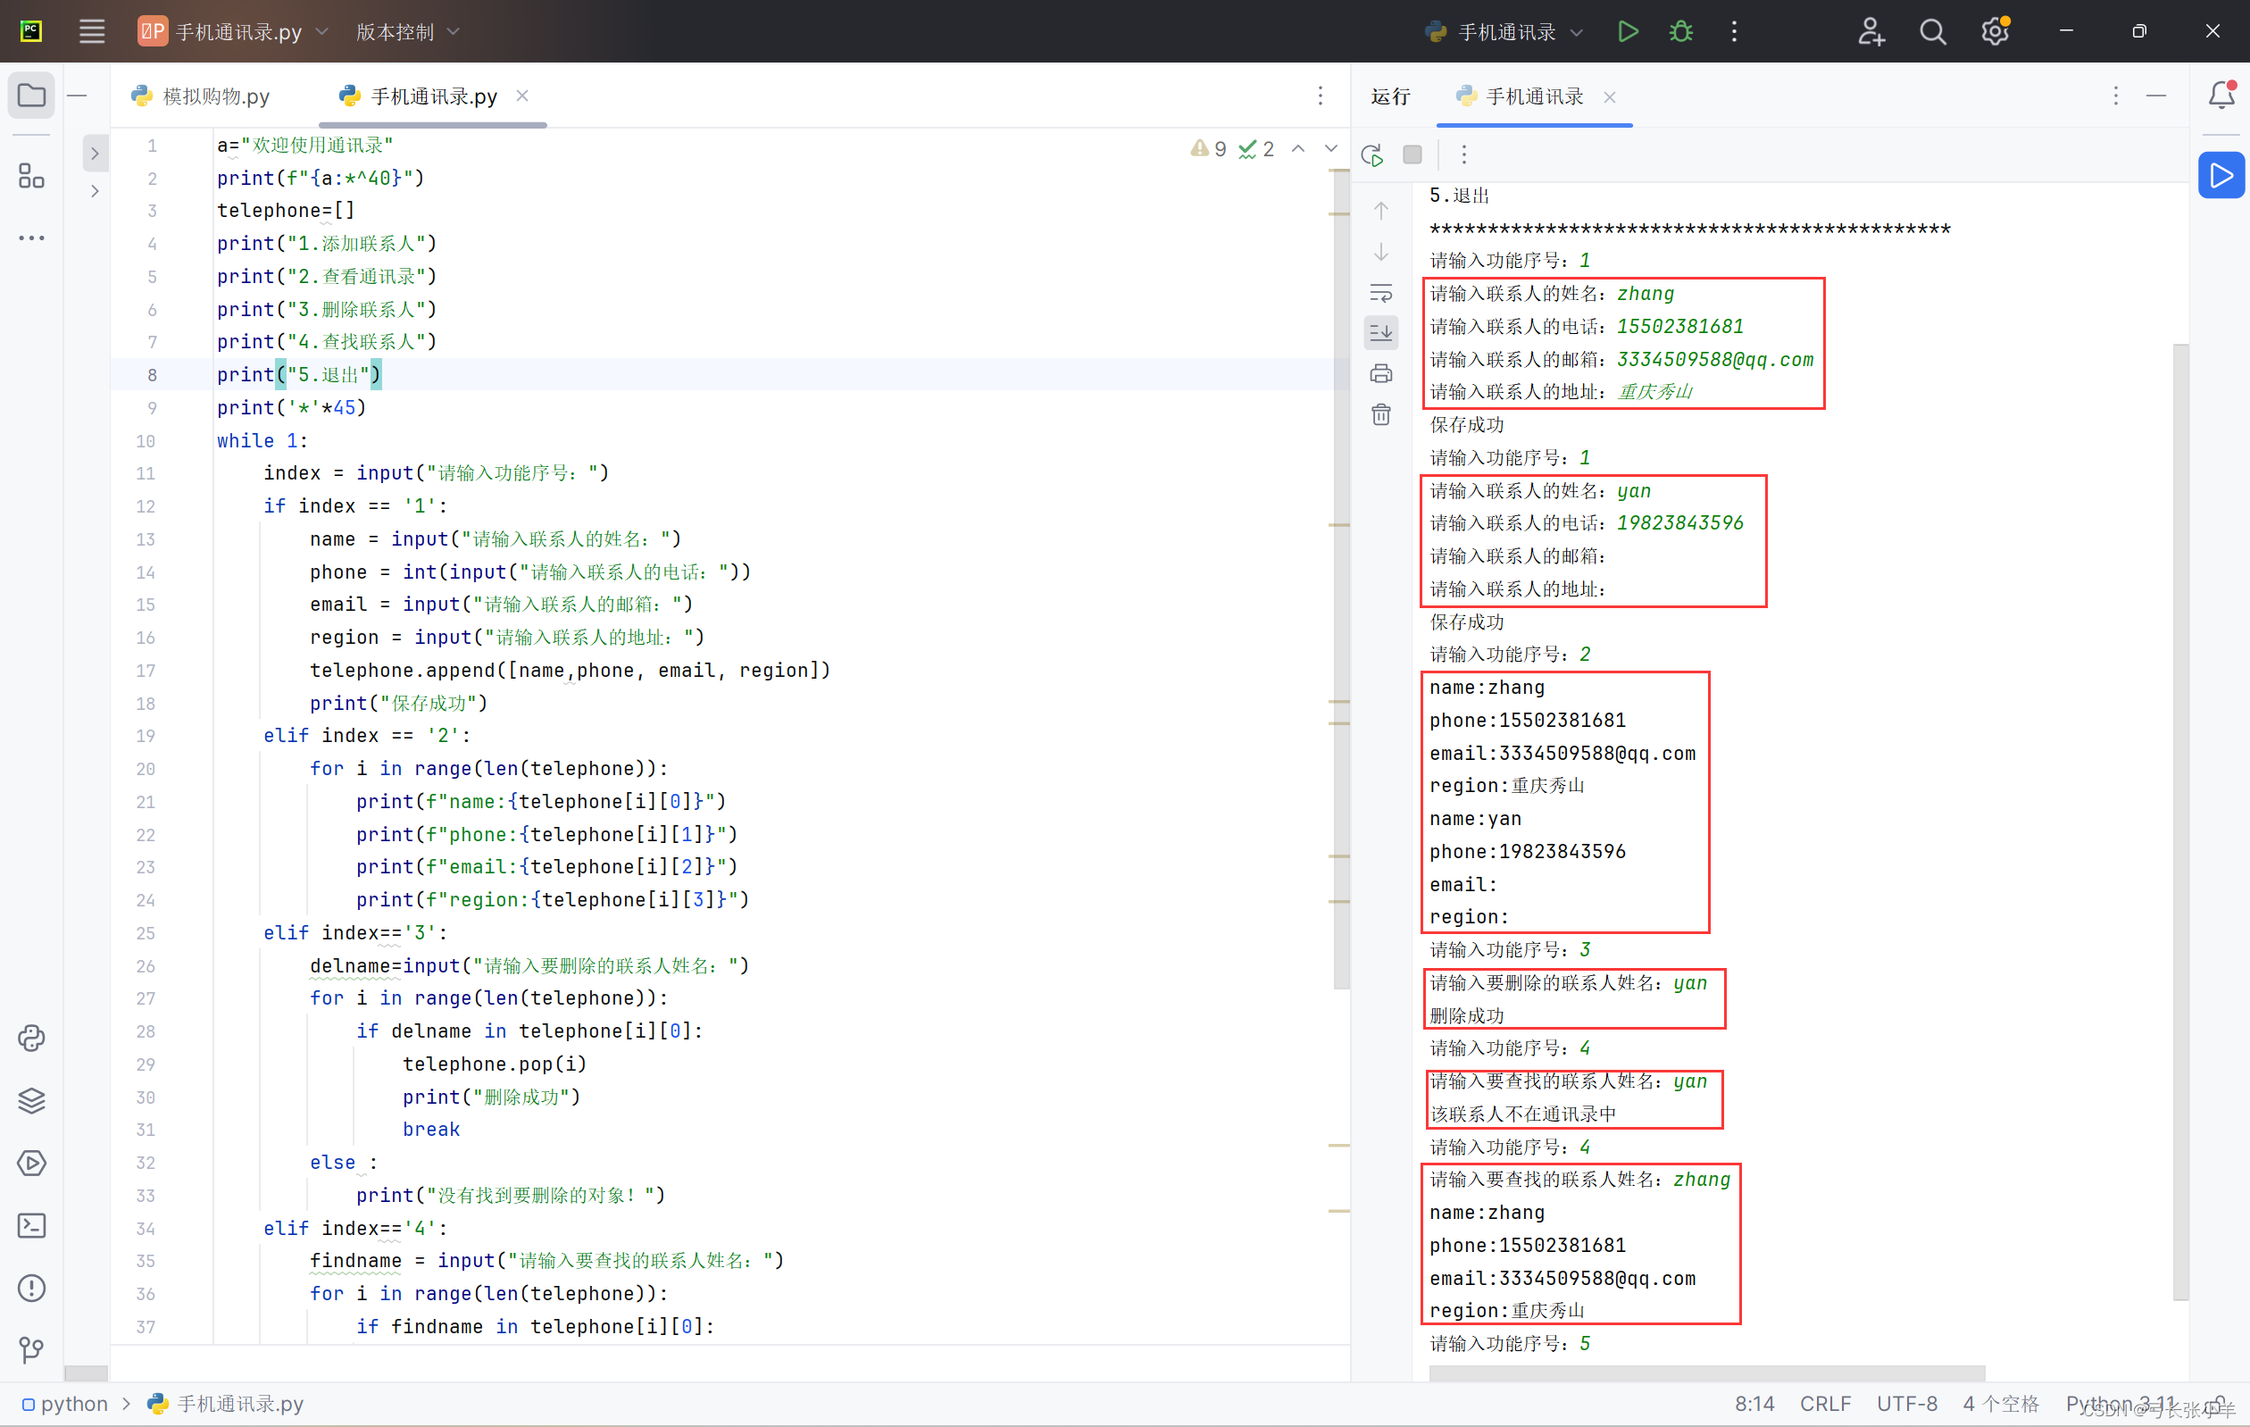Image resolution: width=2250 pixels, height=1427 pixels.
Task: Show the Problems tool window
Action: (x=31, y=1288)
